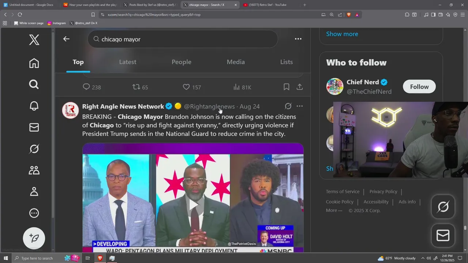The height and width of the screenshot is (263, 468).
Task: Switch to the Lists tab
Action: [x=287, y=62]
